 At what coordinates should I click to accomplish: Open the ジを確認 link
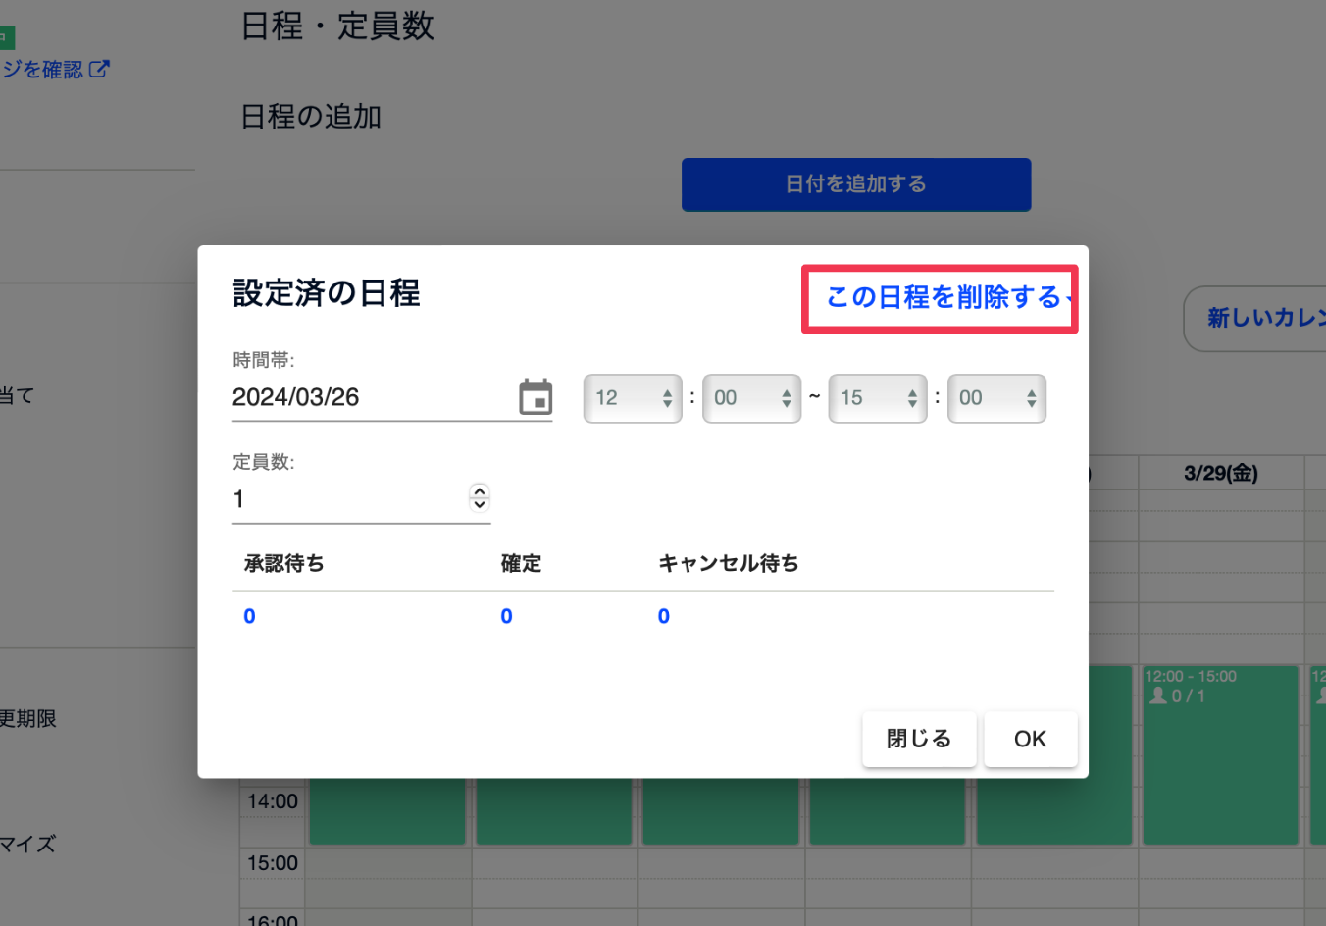[43, 70]
